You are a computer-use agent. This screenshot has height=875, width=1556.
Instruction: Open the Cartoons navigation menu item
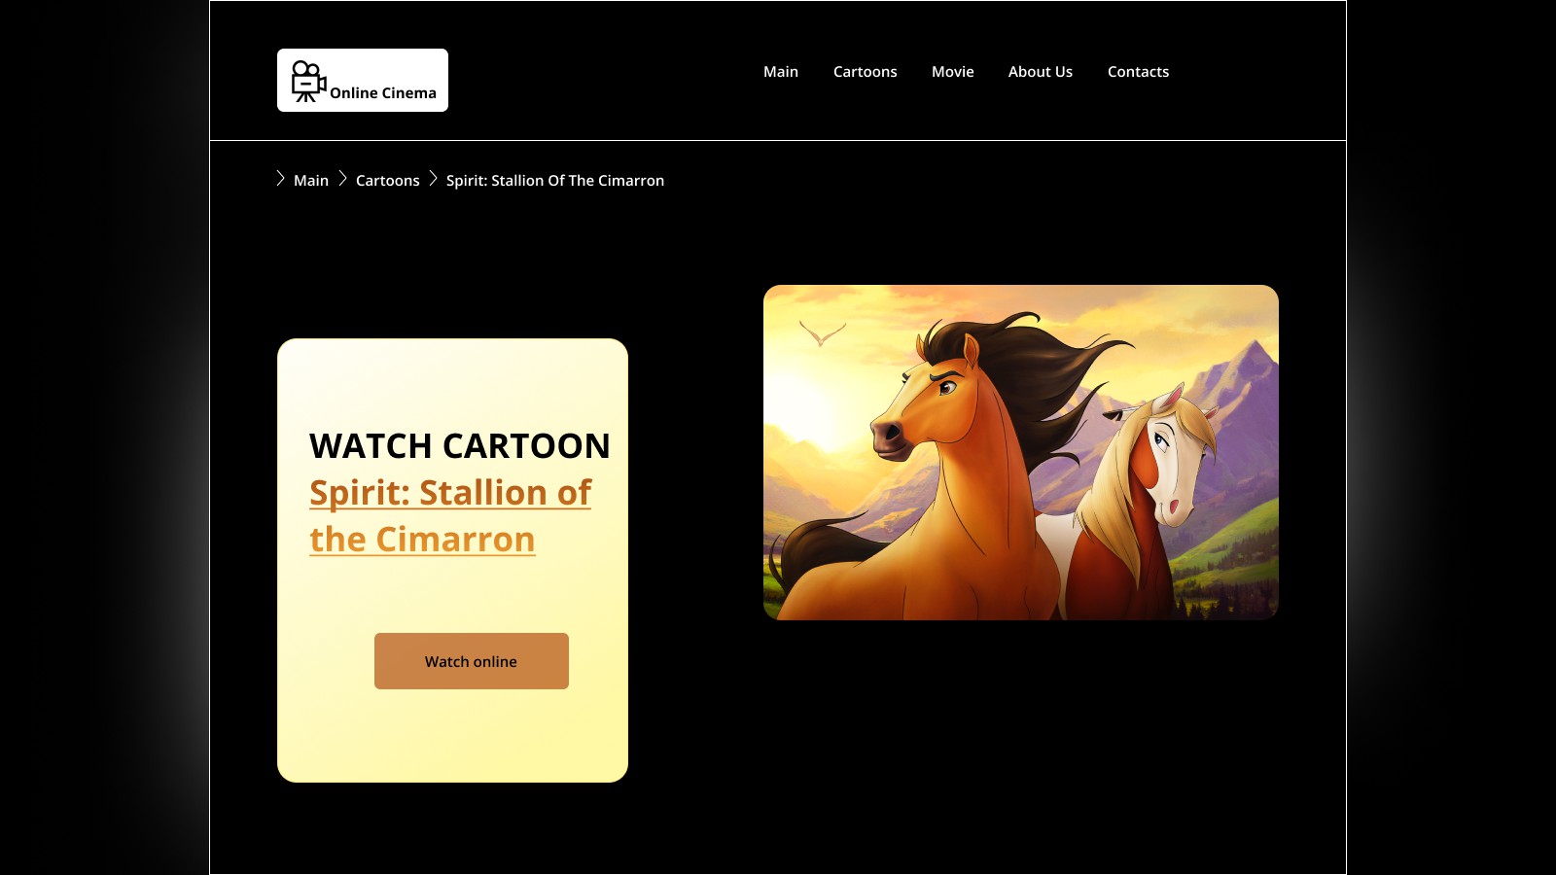coord(866,72)
